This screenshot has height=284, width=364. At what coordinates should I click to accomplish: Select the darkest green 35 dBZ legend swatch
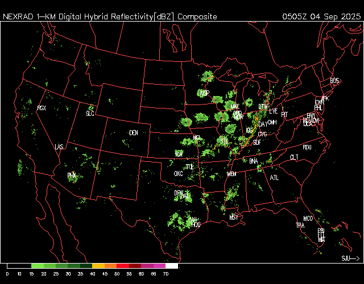pos(86,266)
